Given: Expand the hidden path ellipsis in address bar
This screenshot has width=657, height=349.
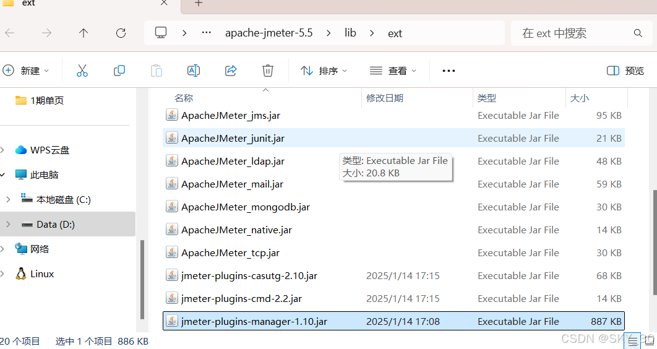Looking at the screenshot, I should [207, 33].
